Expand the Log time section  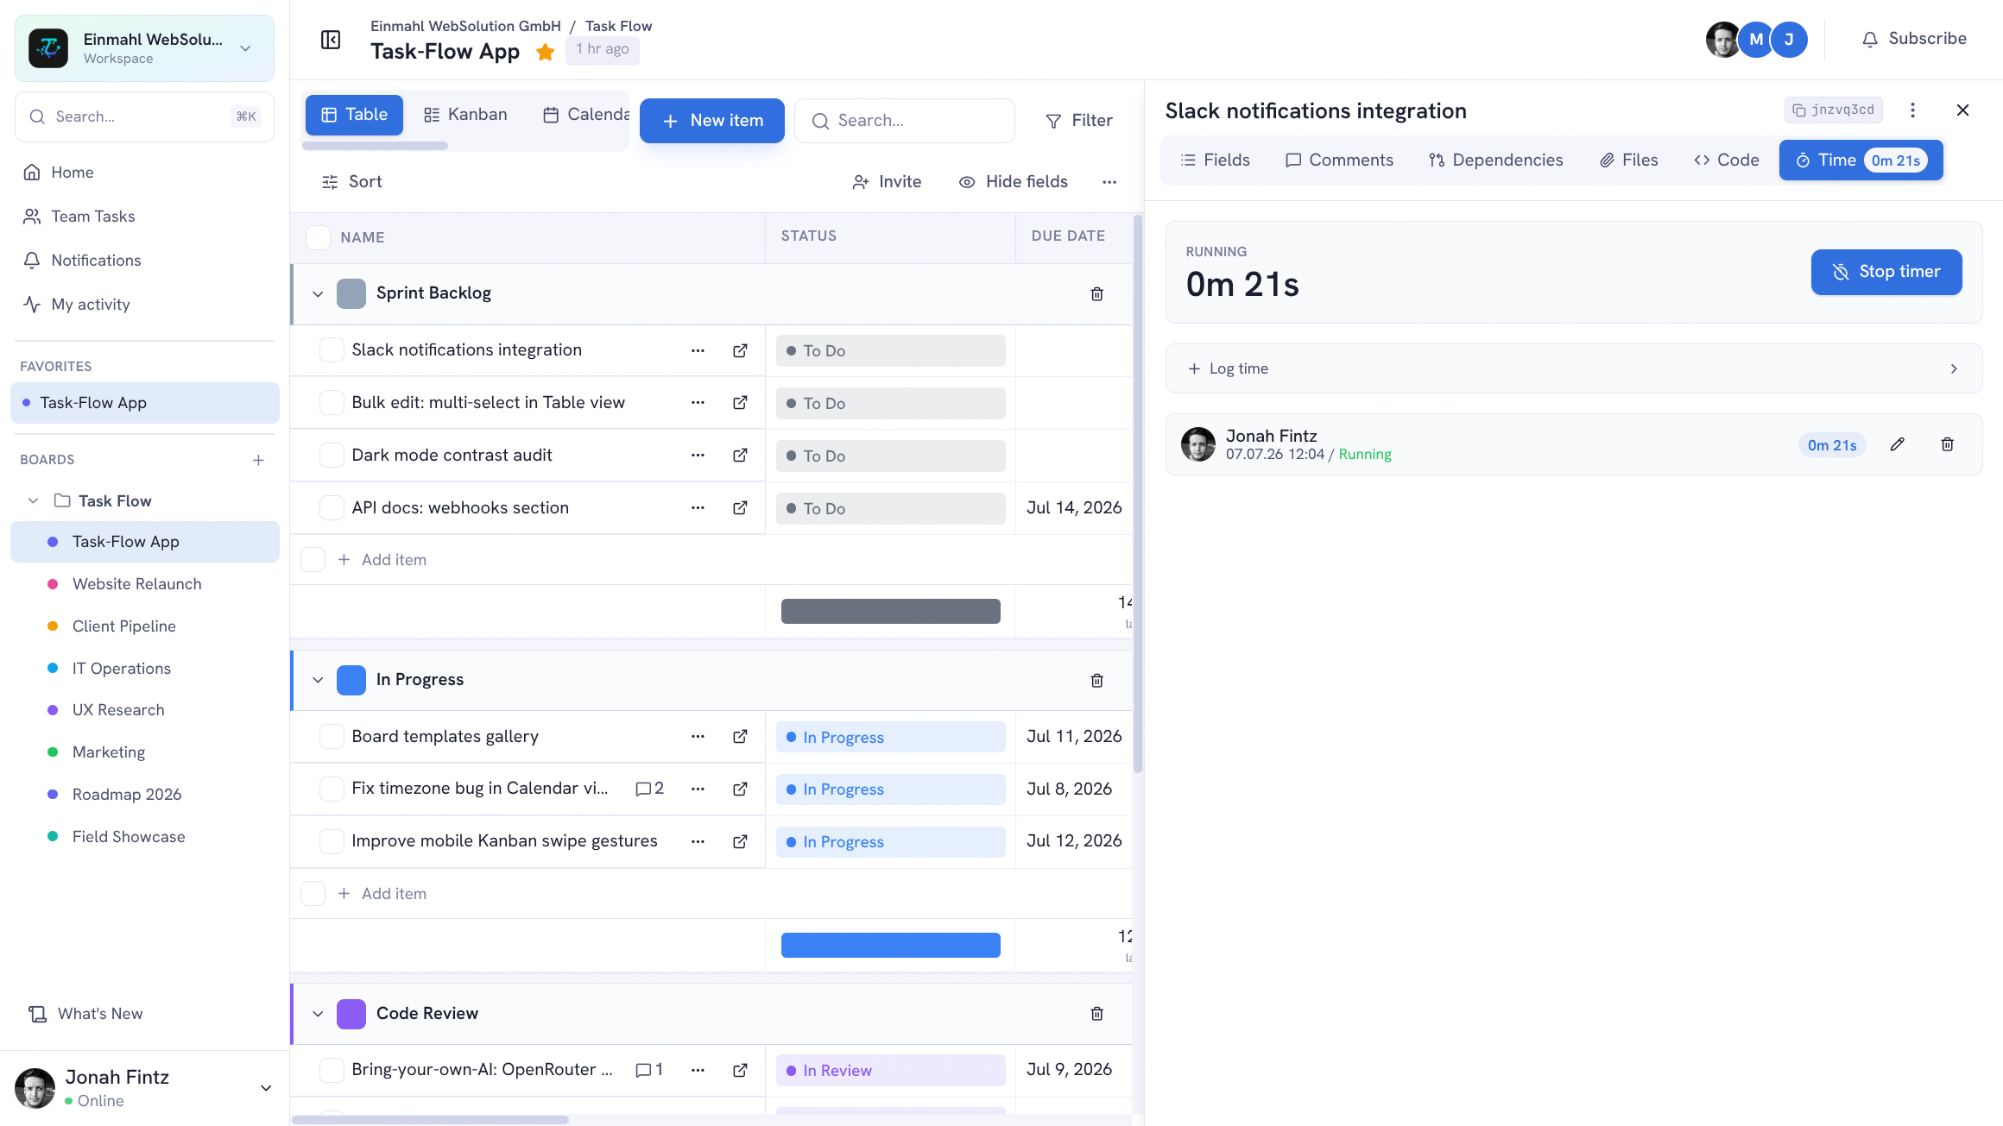[1573, 368]
